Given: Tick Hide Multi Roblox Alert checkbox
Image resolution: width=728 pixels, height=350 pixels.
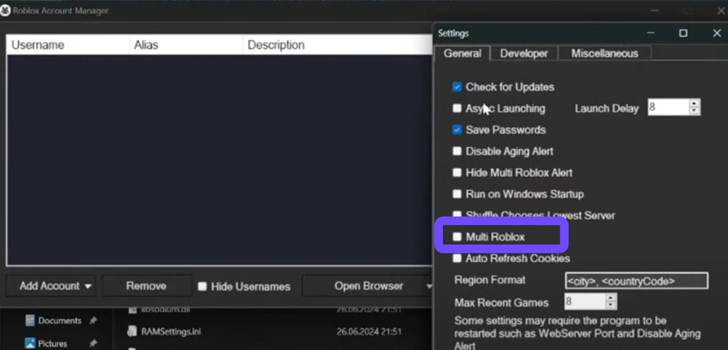Looking at the screenshot, I should tap(457, 173).
